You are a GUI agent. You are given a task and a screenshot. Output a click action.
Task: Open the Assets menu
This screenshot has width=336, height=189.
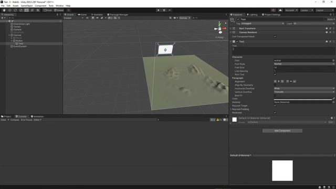coord(15,6)
